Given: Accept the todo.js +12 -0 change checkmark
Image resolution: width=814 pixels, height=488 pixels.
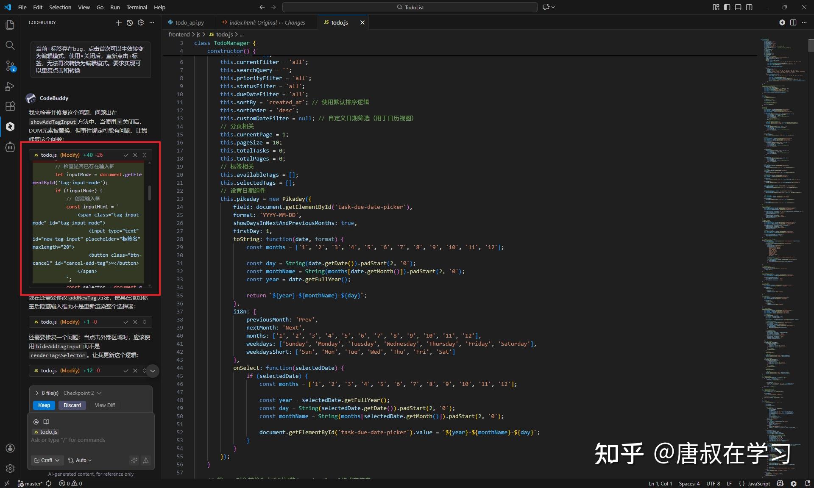Looking at the screenshot, I should click(x=126, y=371).
